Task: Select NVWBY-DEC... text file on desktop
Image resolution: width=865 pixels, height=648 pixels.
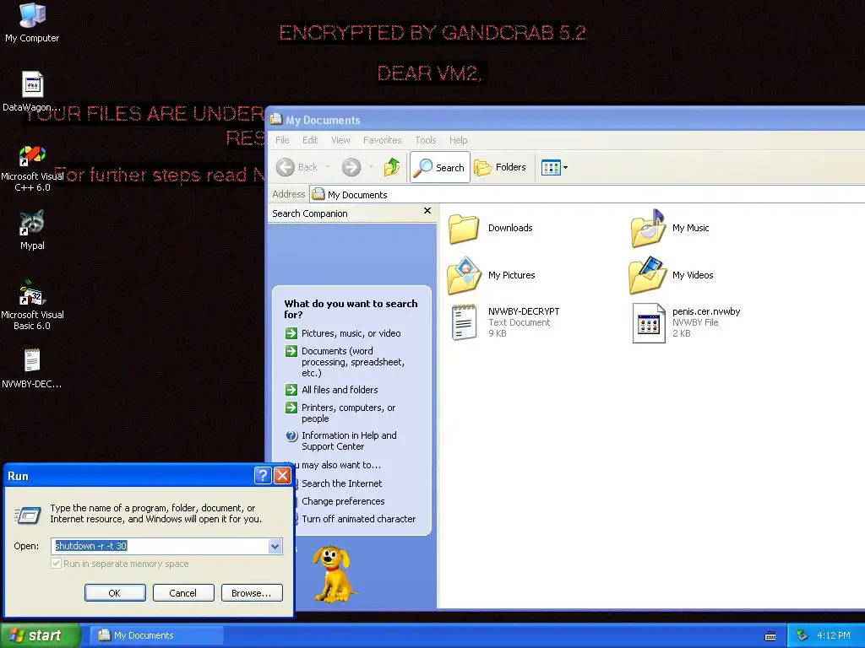Action: coord(32,368)
